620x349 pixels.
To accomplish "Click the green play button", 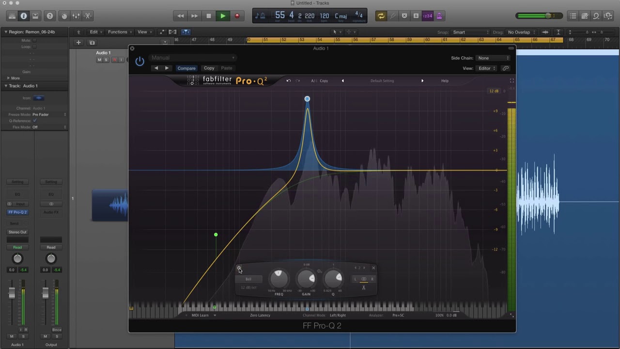I will [223, 16].
